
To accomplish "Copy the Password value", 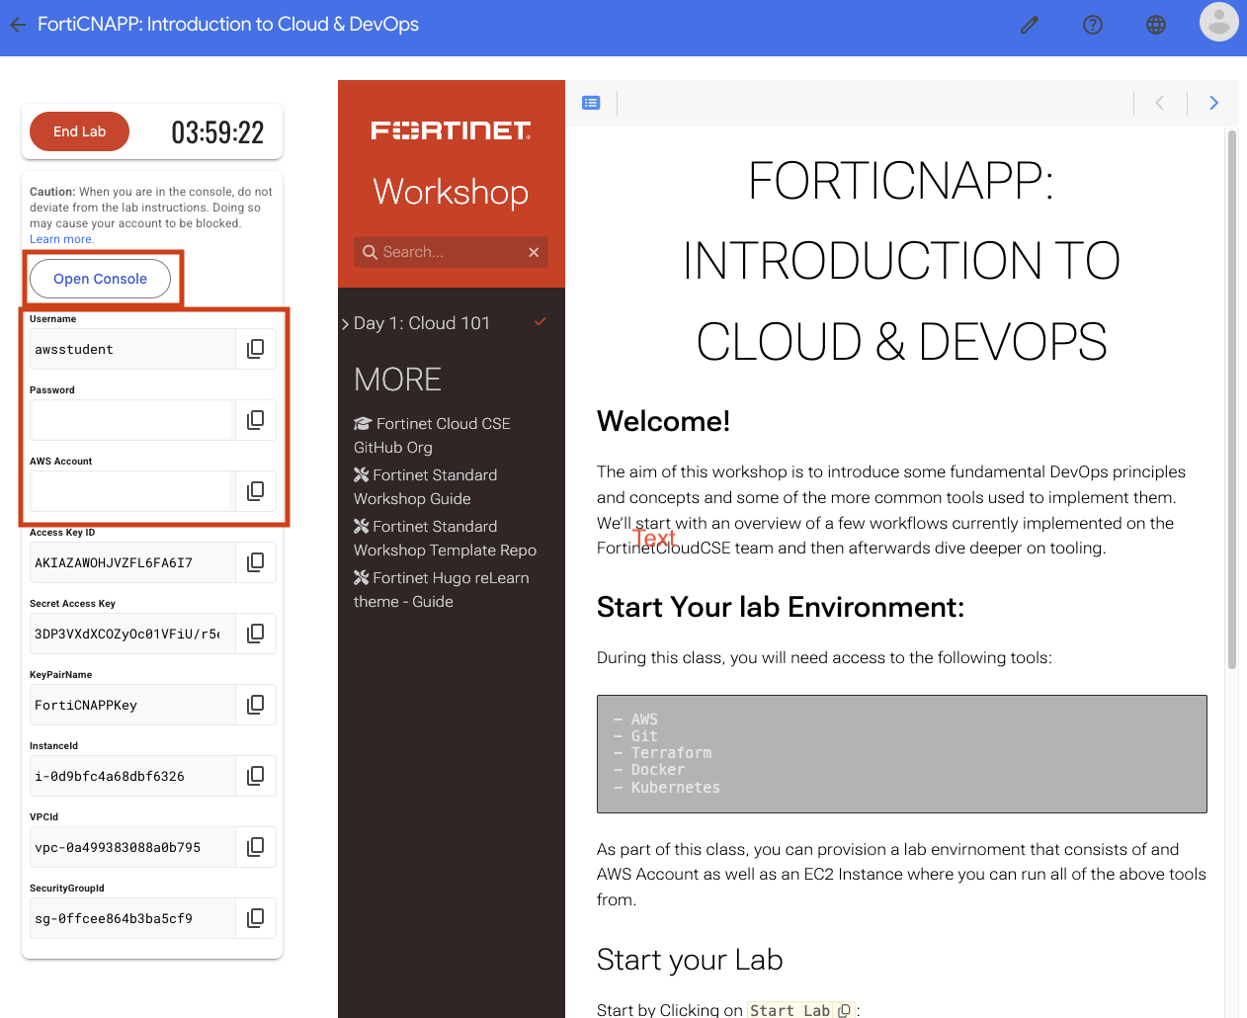I will click(x=256, y=420).
